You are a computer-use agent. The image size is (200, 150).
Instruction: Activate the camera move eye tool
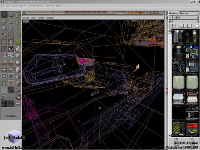[4, 15]
